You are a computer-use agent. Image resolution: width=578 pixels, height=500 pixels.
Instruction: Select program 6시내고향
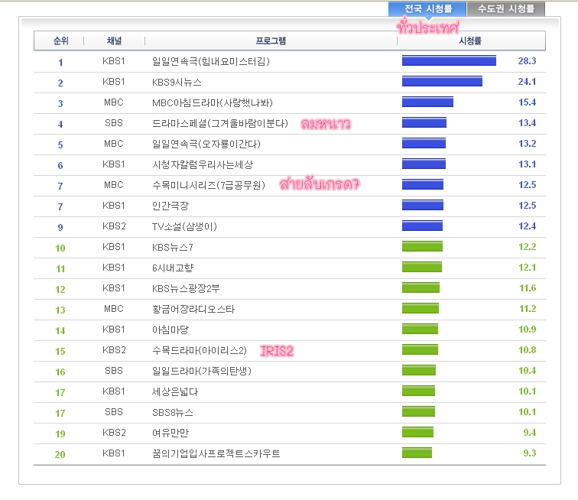173,268
